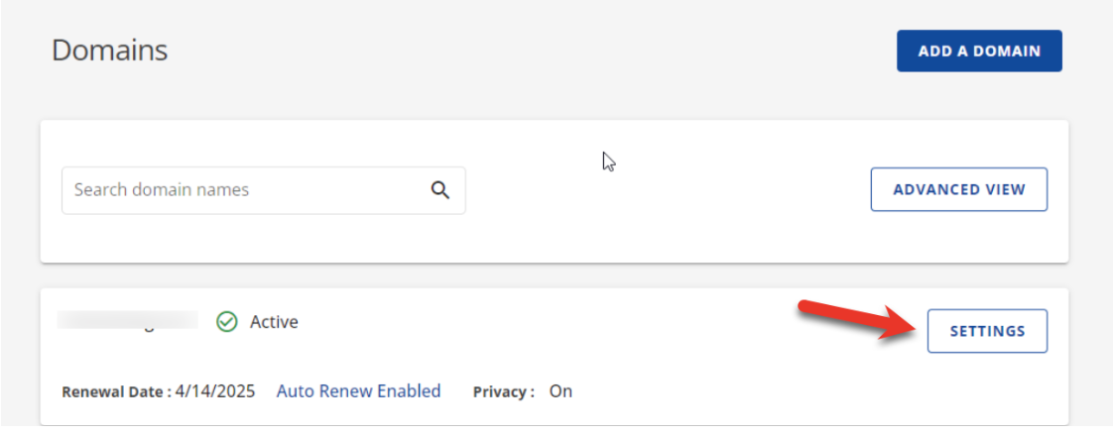Click the Privacy label
Image resolution: width=1113 pixels, height=436 pixels.
(x=503, y=392)
